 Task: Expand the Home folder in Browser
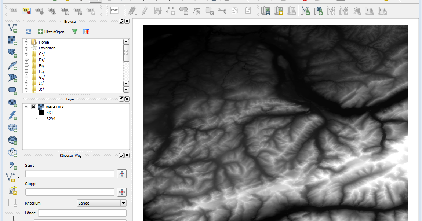[x=26, y=42]
